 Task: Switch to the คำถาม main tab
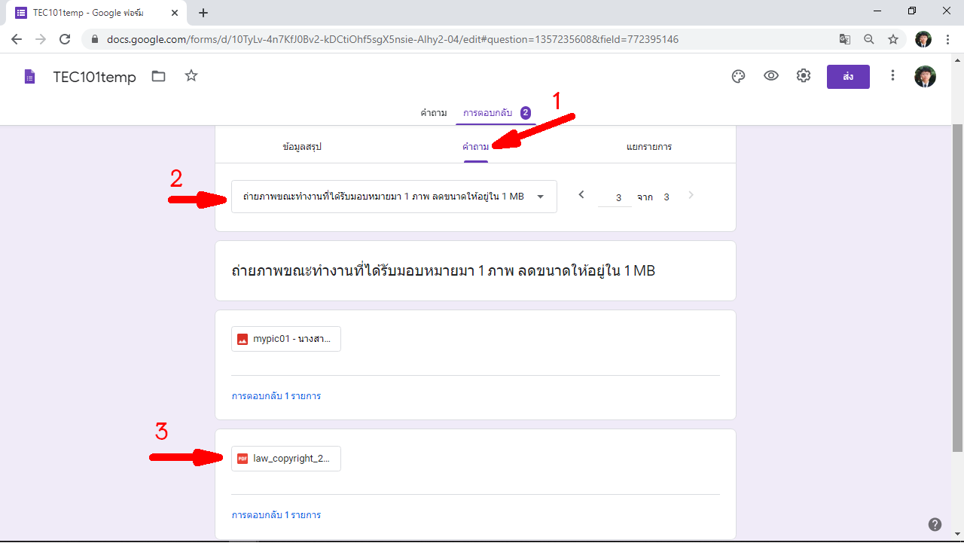pos(434,113)
